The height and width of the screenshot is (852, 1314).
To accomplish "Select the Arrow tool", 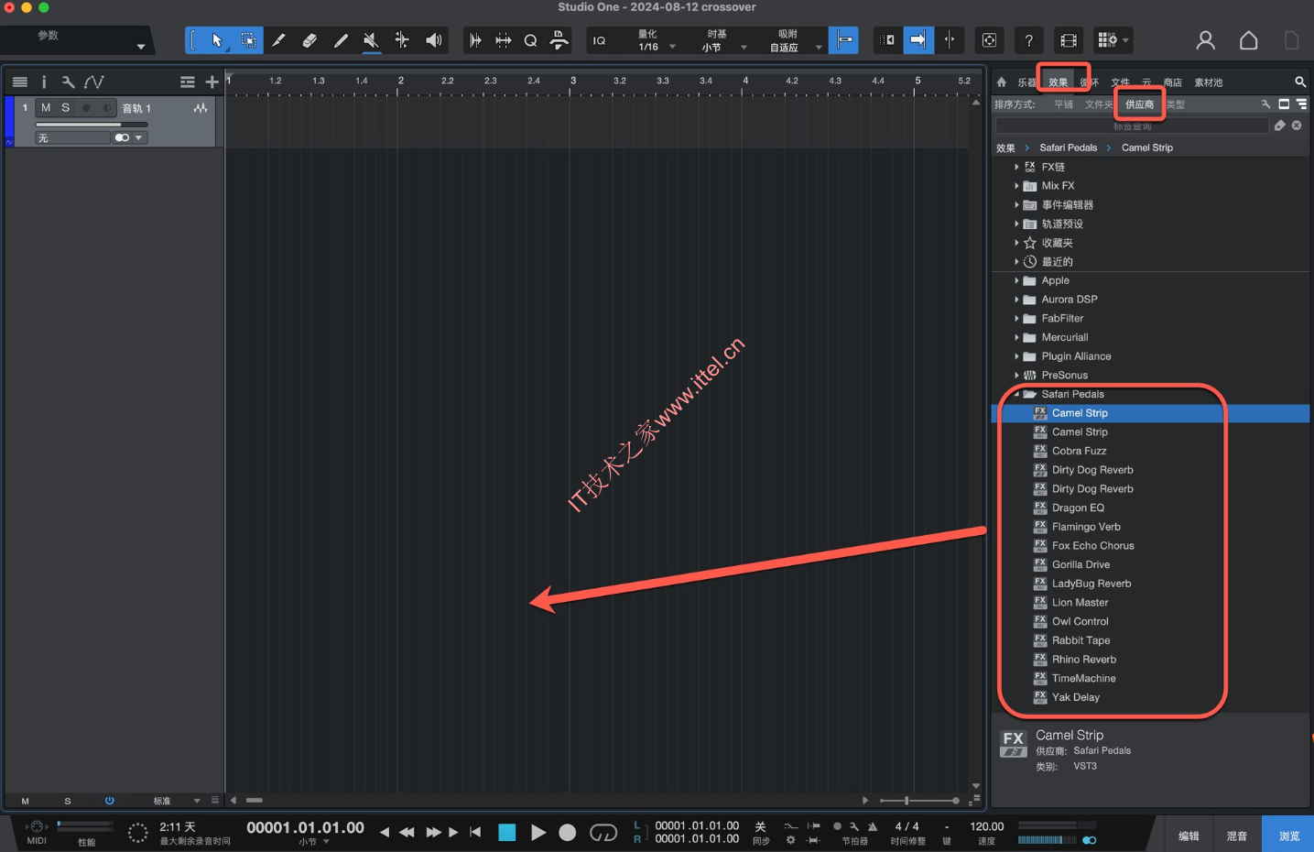I will tap(217, 40).
